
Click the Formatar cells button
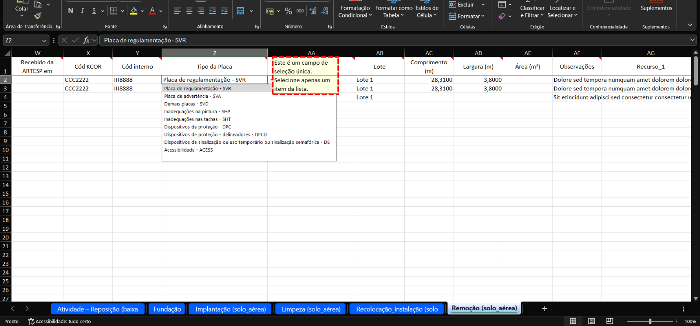pos(466,16)
